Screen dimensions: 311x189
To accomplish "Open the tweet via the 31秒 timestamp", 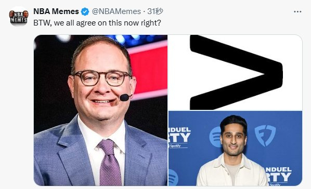I will point(155,11).
